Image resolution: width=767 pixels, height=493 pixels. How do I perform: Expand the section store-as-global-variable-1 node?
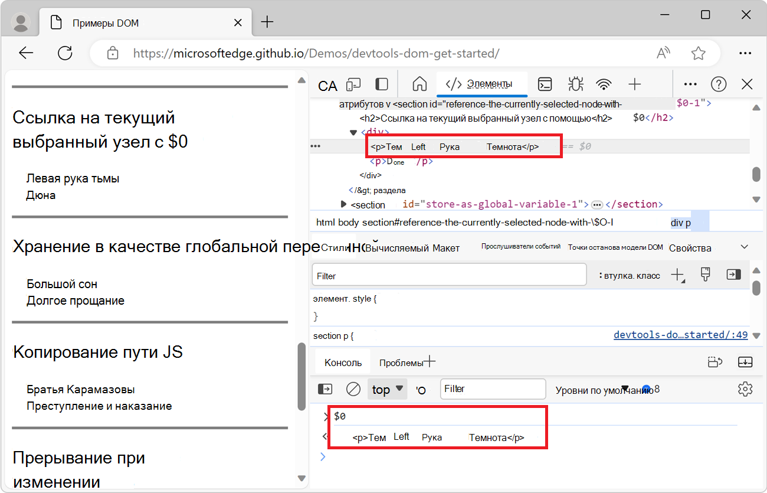pos(343,204)
